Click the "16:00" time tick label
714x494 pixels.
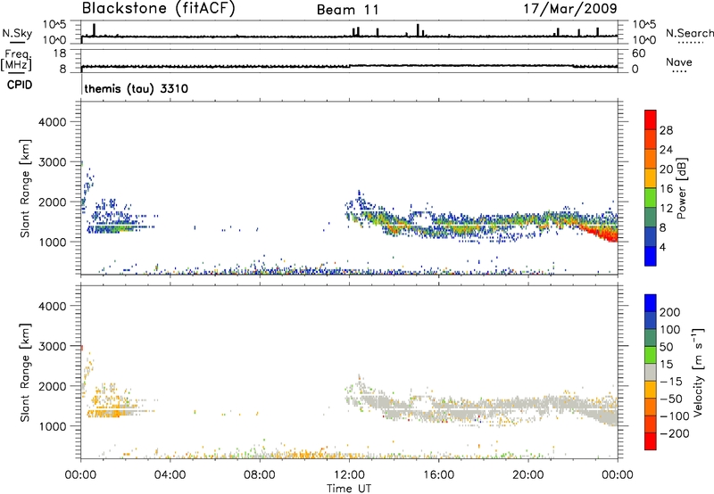click(438, 475)
